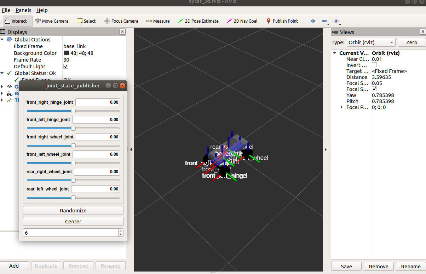
Task: Click the spinbox field showing 6
Action: coord(71,233)
